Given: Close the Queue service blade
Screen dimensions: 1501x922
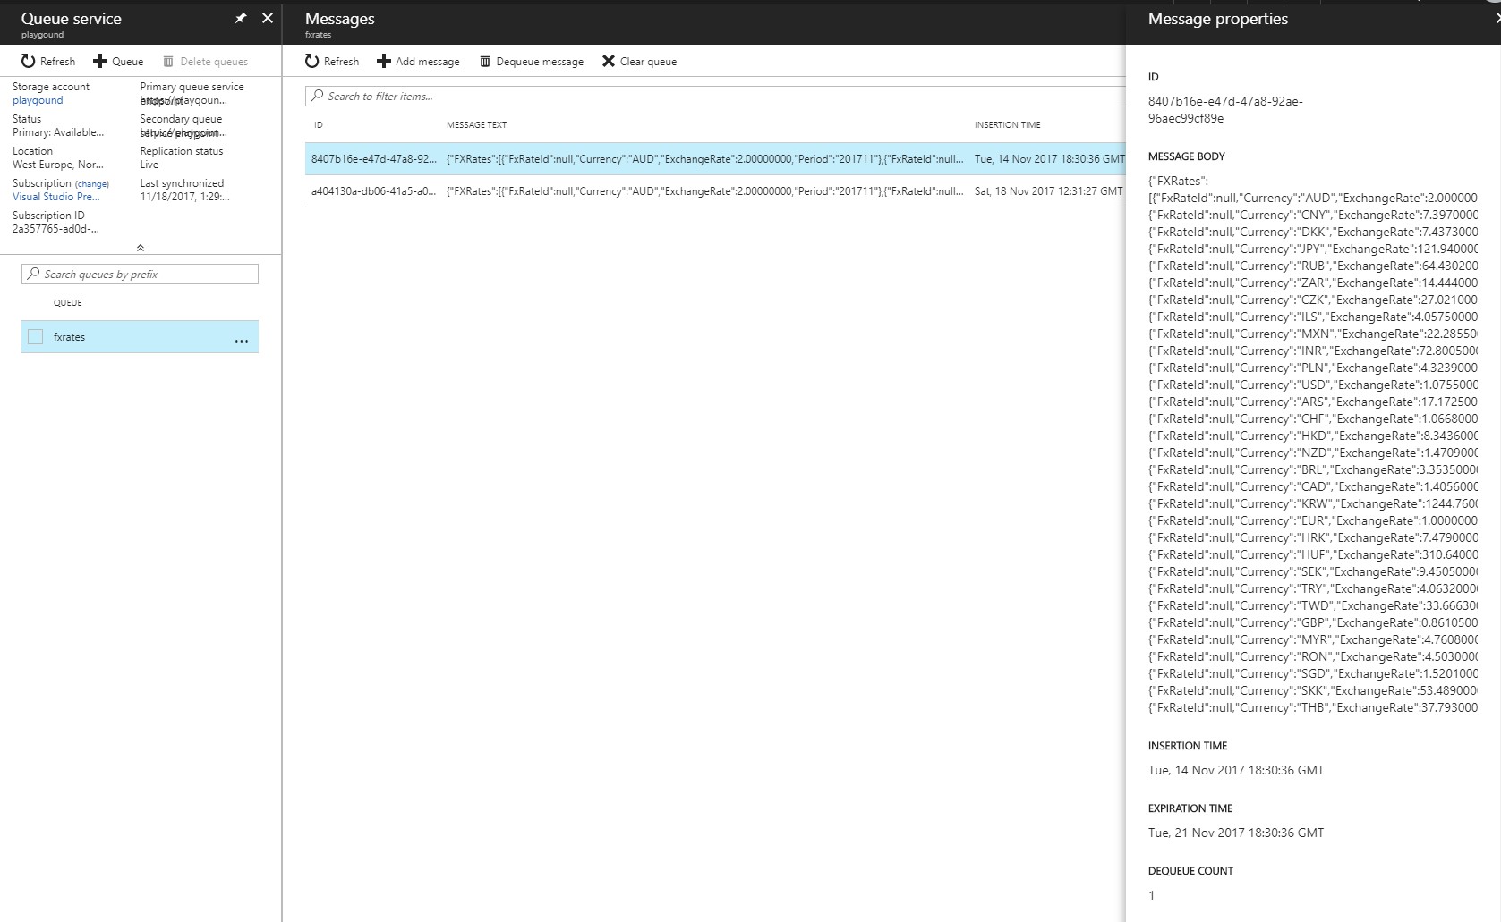Looking at the screenshot, I should pos(267,18).
